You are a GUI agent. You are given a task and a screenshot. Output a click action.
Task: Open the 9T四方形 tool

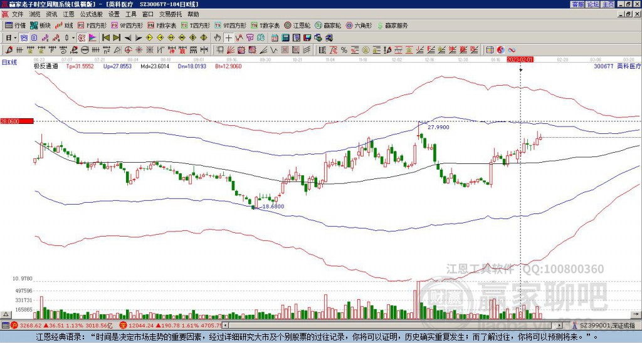pos(230,25)
